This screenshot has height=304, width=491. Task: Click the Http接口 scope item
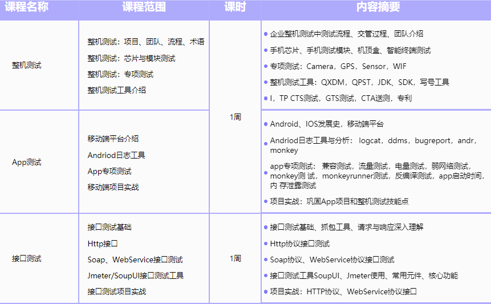103,244
